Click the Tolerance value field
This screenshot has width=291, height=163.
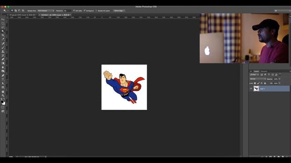point(67,11)
